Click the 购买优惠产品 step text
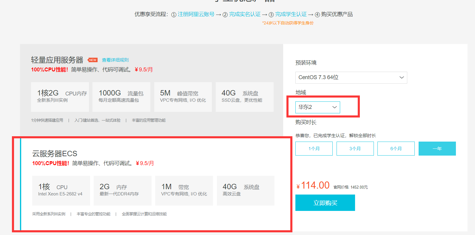The image size is (475, 235). (337, 14)
